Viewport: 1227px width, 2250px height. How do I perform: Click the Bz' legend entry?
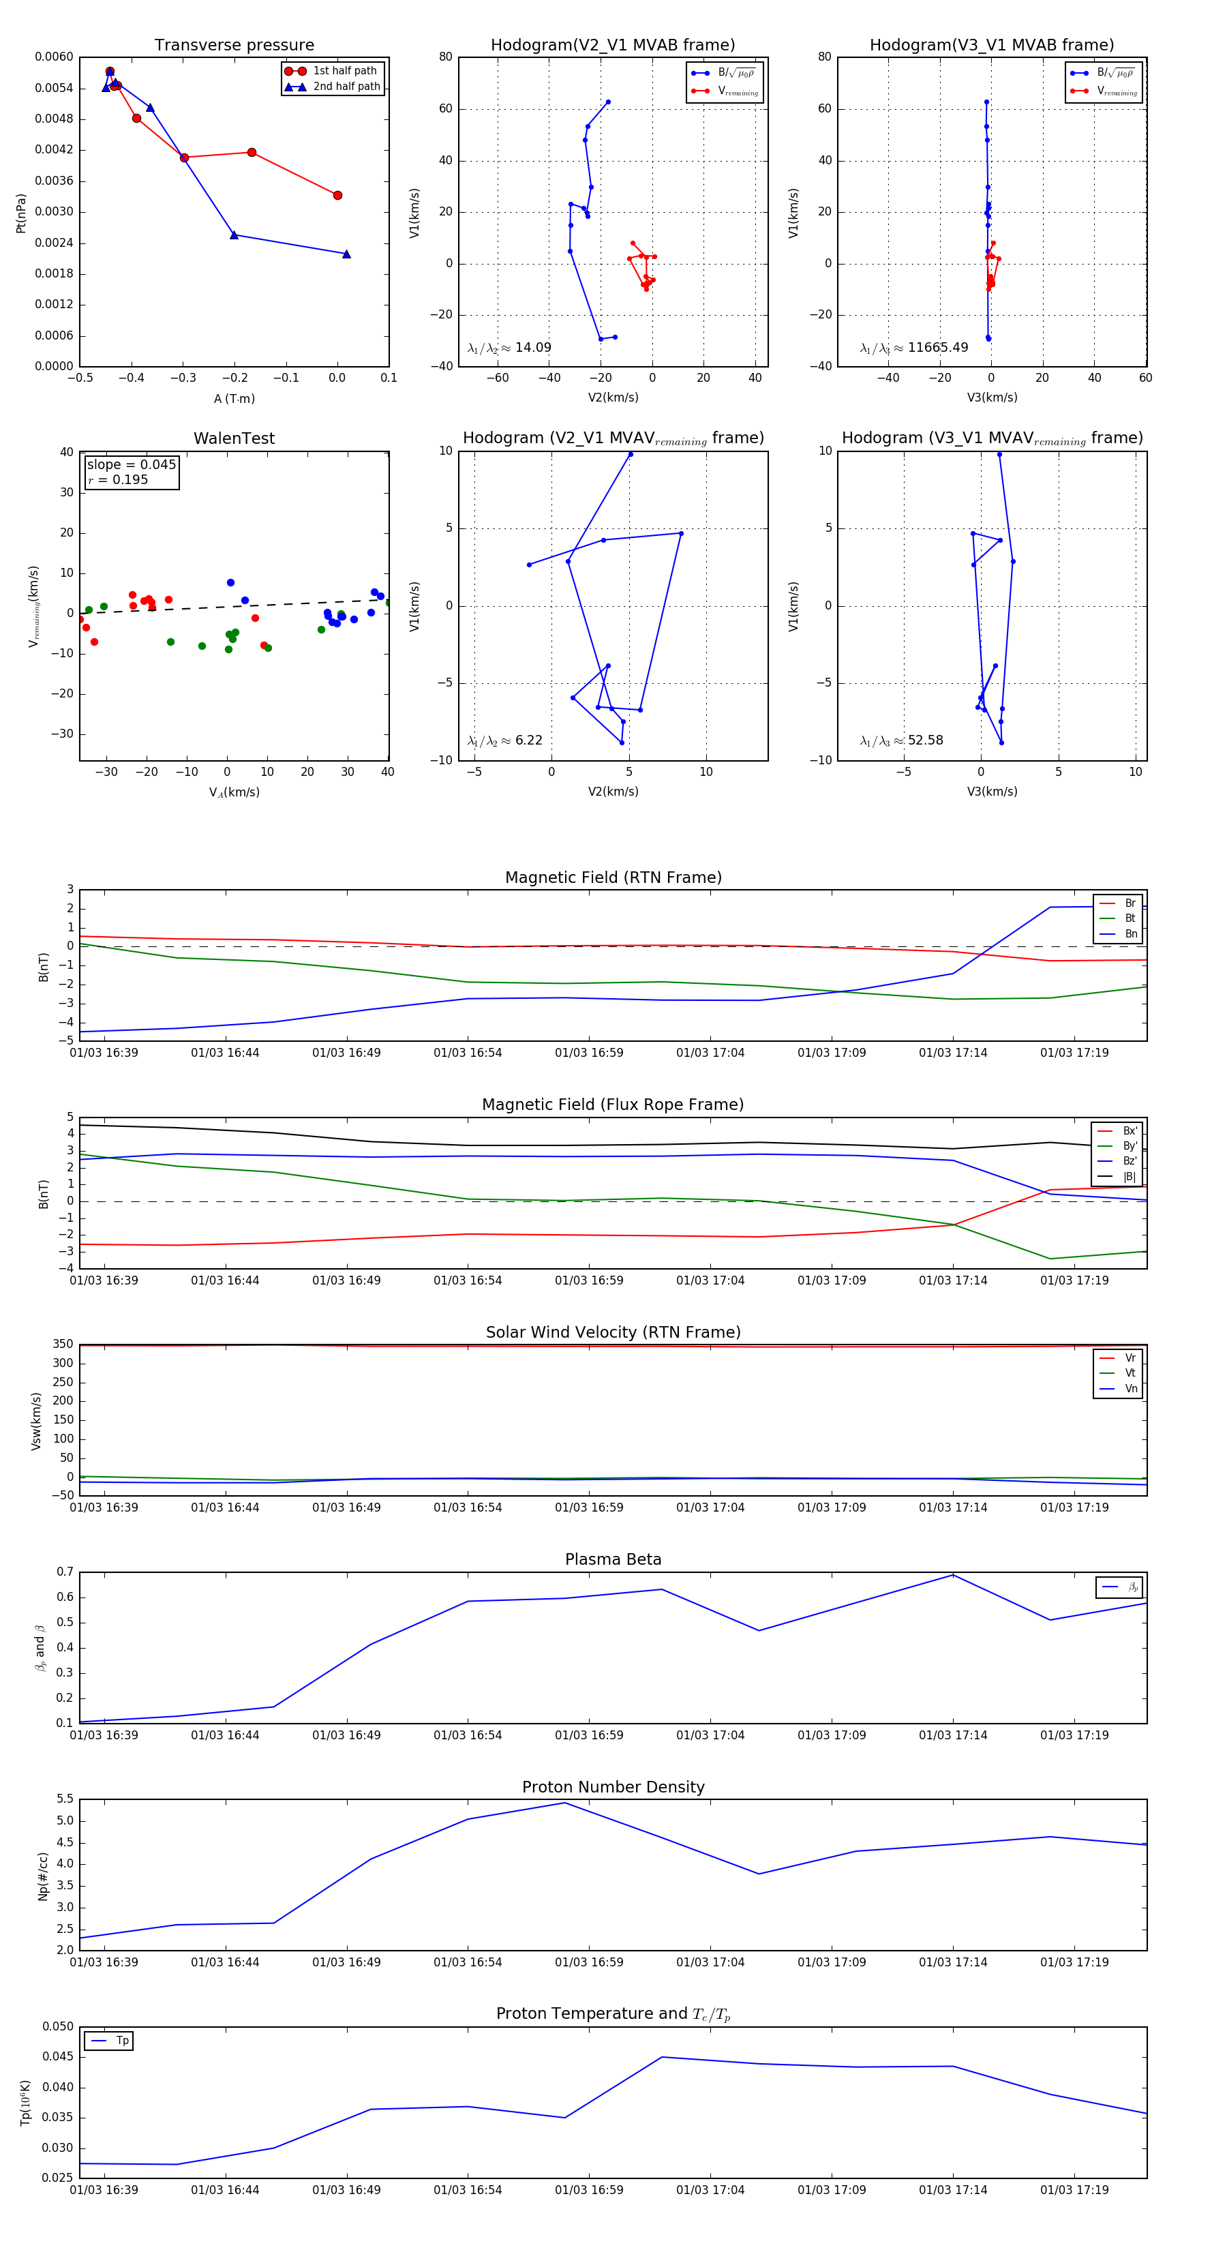(1118, 1162)
